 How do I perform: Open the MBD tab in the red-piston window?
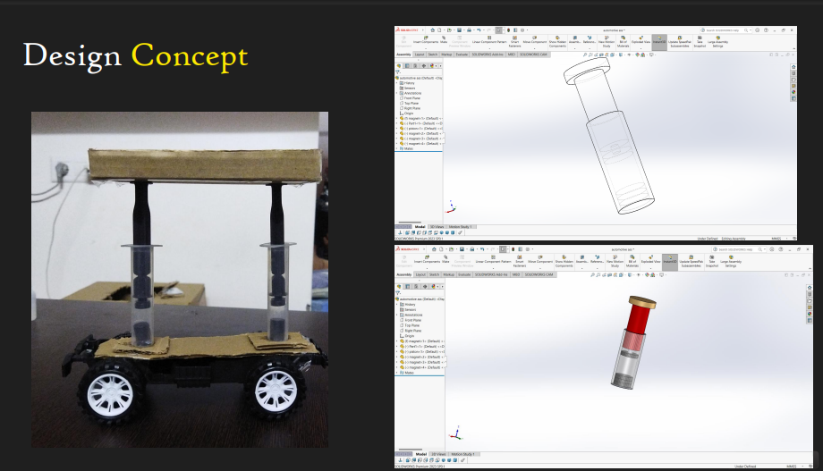[516, 275]
